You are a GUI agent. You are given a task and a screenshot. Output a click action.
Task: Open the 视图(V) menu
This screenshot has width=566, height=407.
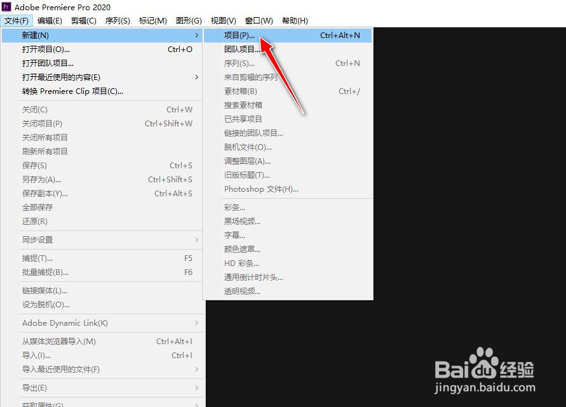click(x=224, y=20)
